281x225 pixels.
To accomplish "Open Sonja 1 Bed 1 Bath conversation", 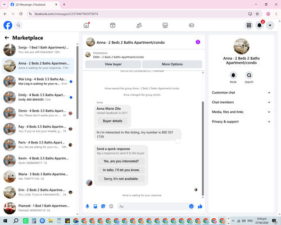I will coord(38,50).
